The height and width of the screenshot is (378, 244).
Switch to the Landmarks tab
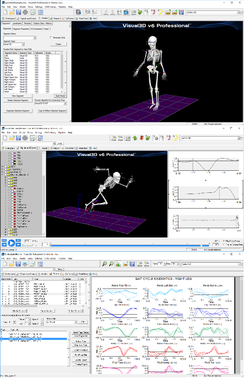coord(17,23)
